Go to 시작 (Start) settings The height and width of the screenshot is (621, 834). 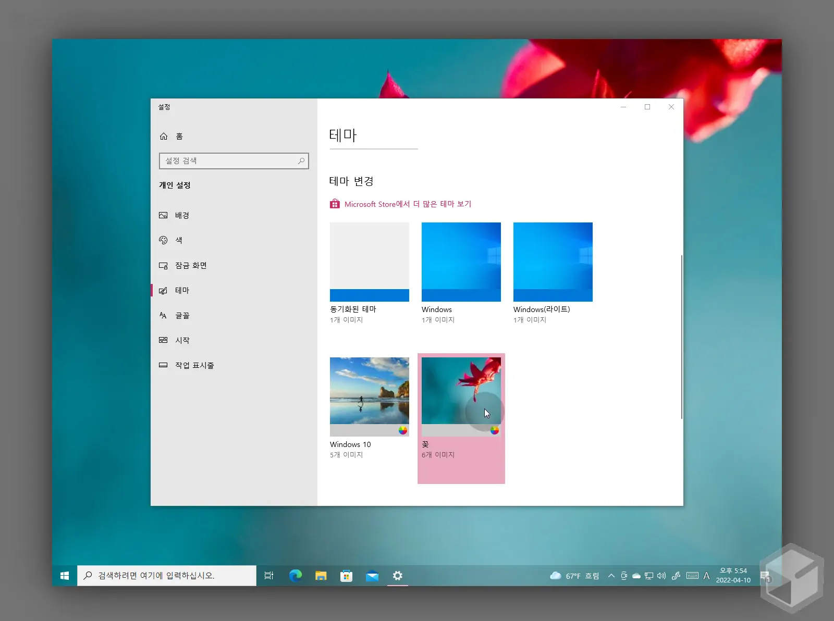point(182,340)
